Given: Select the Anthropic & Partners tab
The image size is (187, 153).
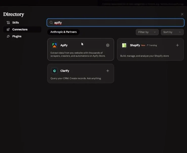Looking at the screenshot, I should click(64, 32).
